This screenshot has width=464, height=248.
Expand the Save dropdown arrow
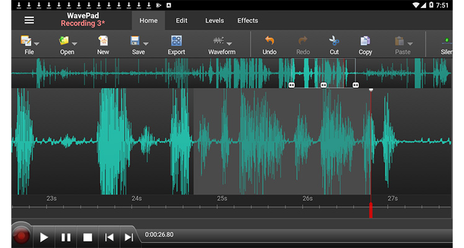(146, 44)
